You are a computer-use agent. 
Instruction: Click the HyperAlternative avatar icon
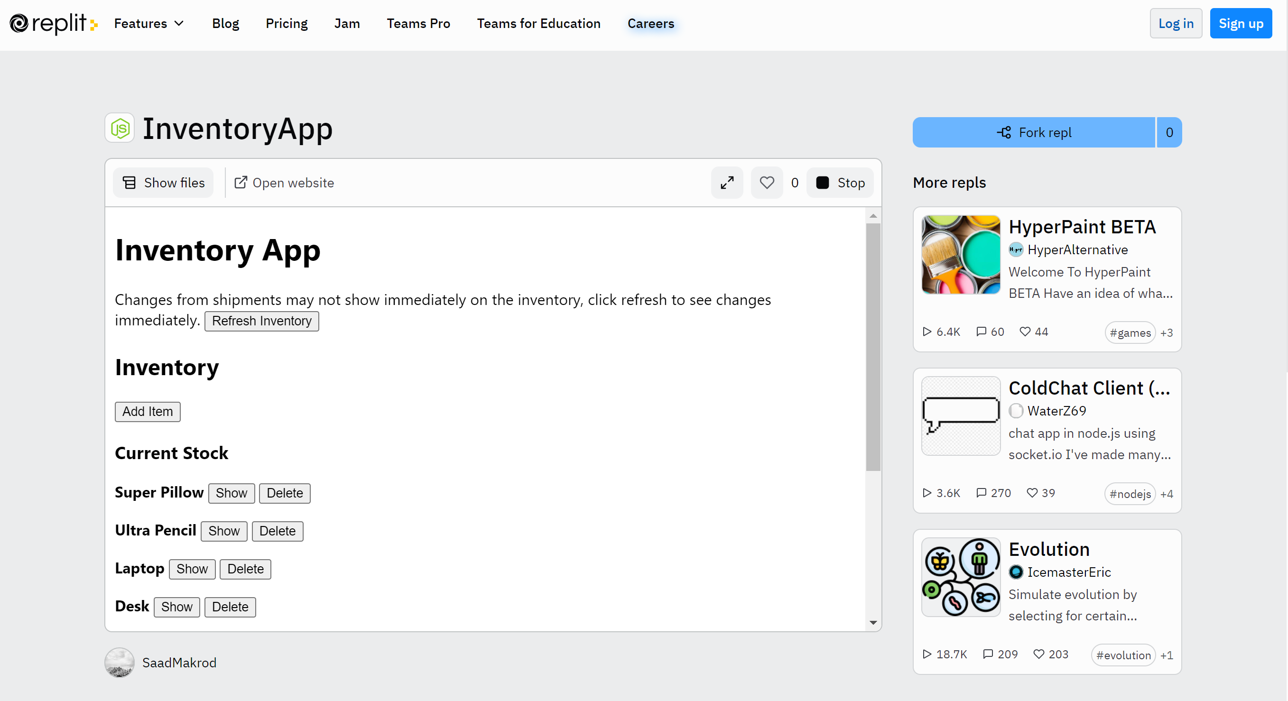point(1016,249)
